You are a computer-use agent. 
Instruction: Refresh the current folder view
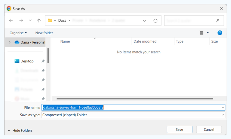(155, 21)
